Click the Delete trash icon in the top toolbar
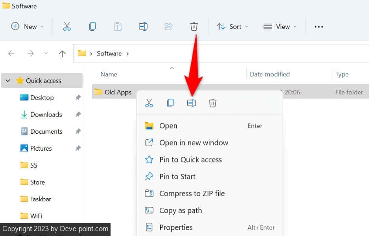This screenshot has width=369, height=236. (x=194, y=26)
